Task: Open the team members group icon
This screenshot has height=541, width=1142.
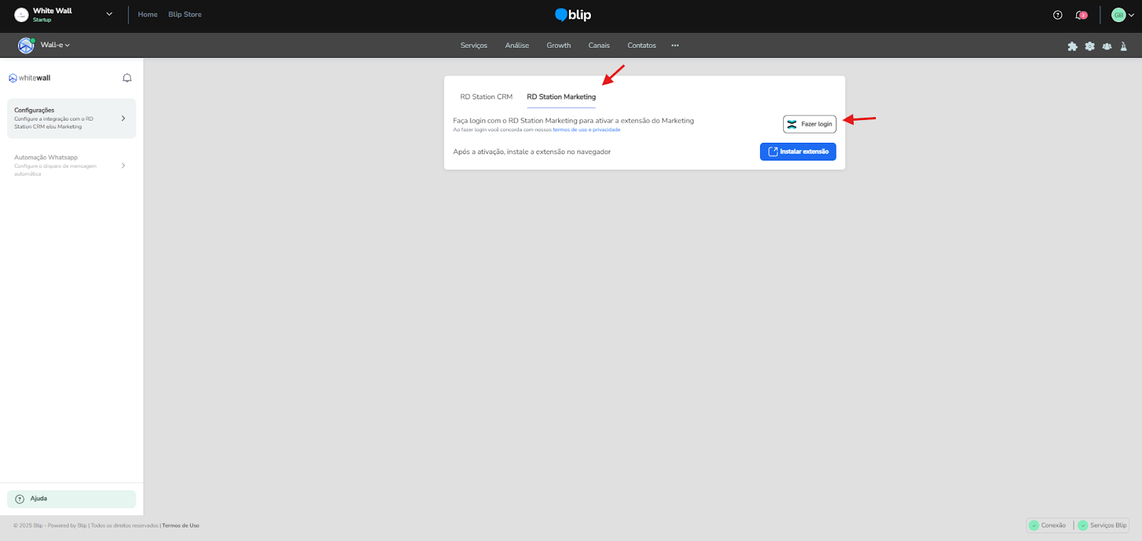Action: 1106,46
